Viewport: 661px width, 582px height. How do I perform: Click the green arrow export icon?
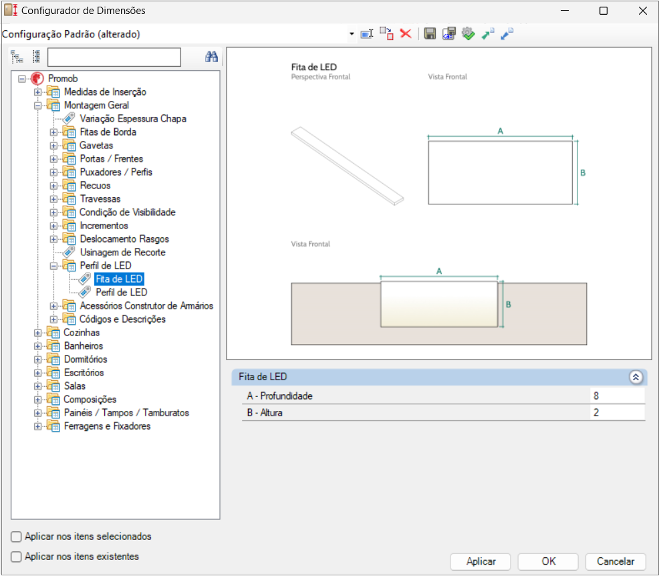coord(488,34)
